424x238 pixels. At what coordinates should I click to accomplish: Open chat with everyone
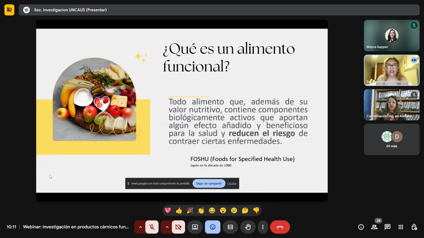click(x=388, y=227)
